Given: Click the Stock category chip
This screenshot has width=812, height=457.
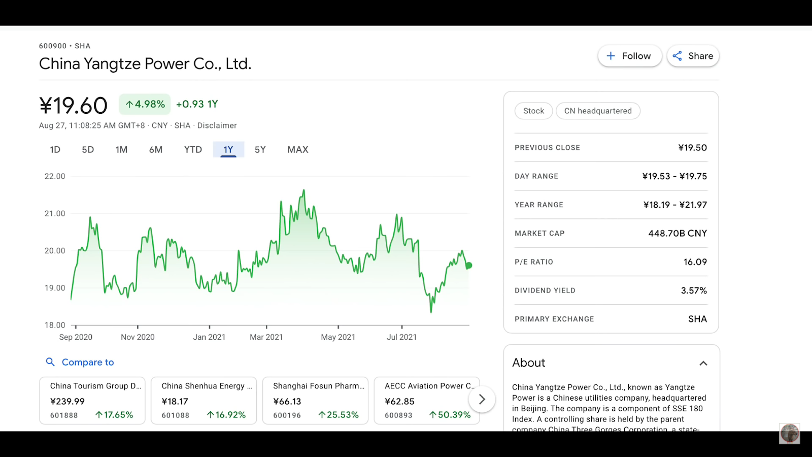Looking at the screenshot, I should coord(533,111).
